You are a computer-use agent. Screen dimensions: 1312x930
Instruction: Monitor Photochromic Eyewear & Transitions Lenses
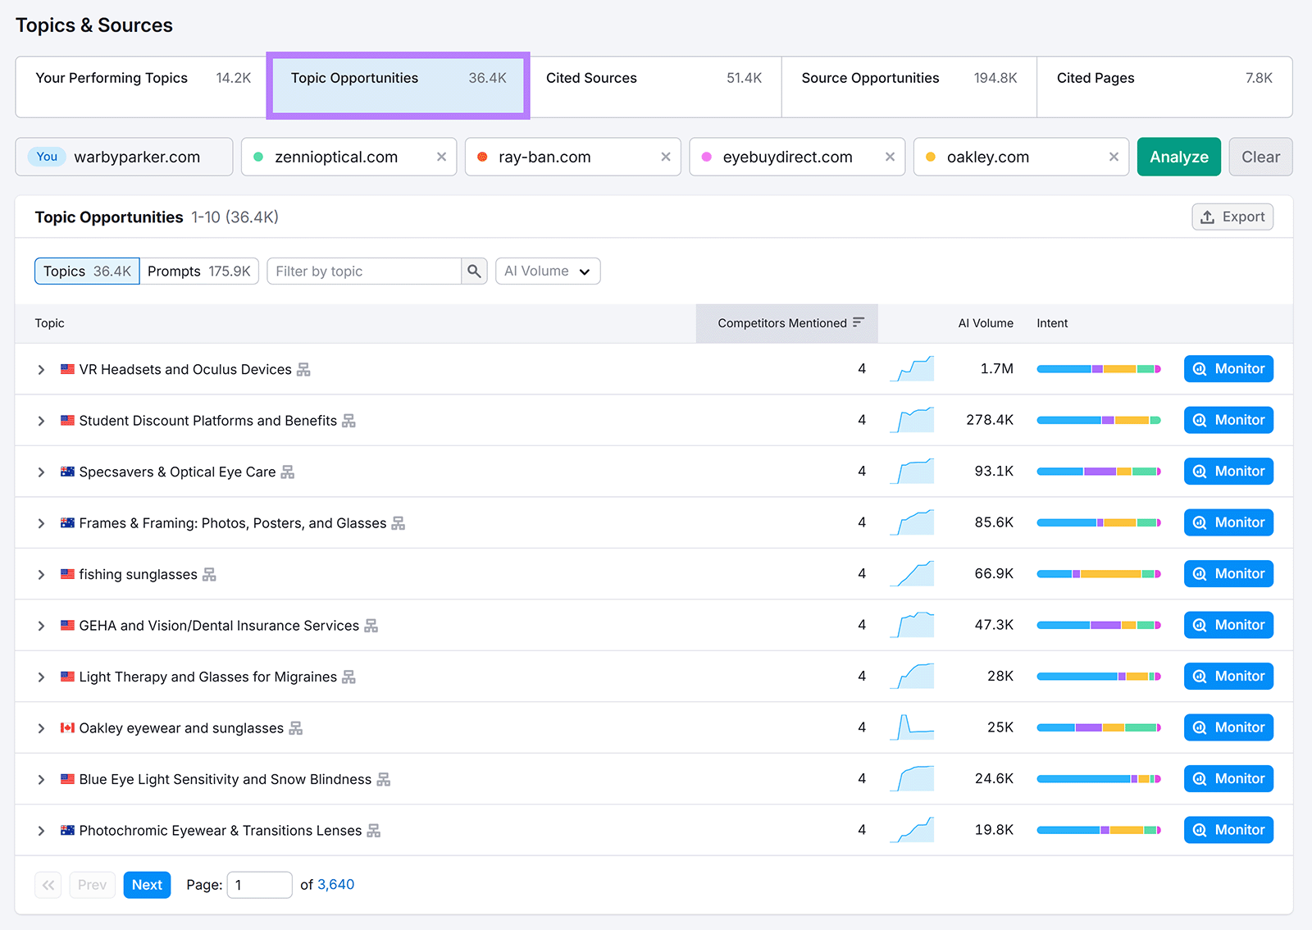tap(1228, 830)
